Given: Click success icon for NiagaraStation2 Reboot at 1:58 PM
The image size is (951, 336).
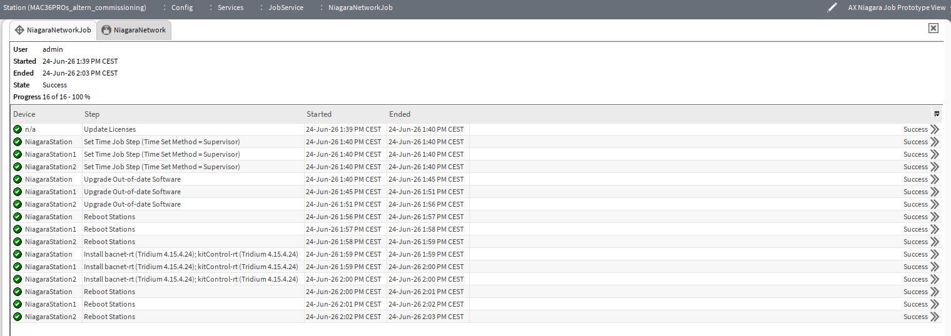Looking at the screenshot, I should click(x=18, y=242).
